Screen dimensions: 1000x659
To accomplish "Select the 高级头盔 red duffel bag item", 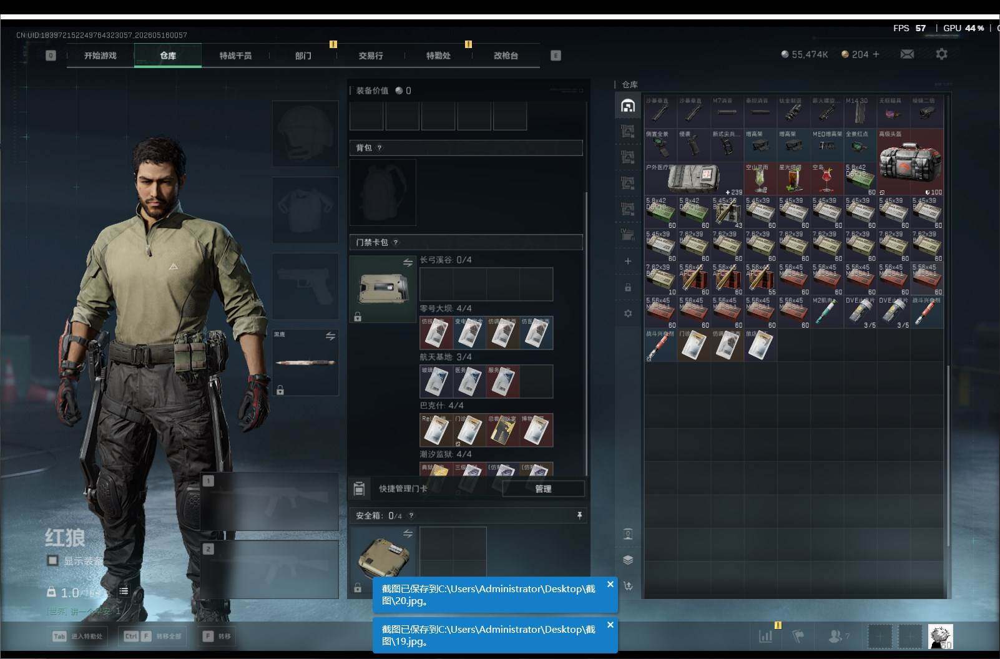I will tap(910, 163).
